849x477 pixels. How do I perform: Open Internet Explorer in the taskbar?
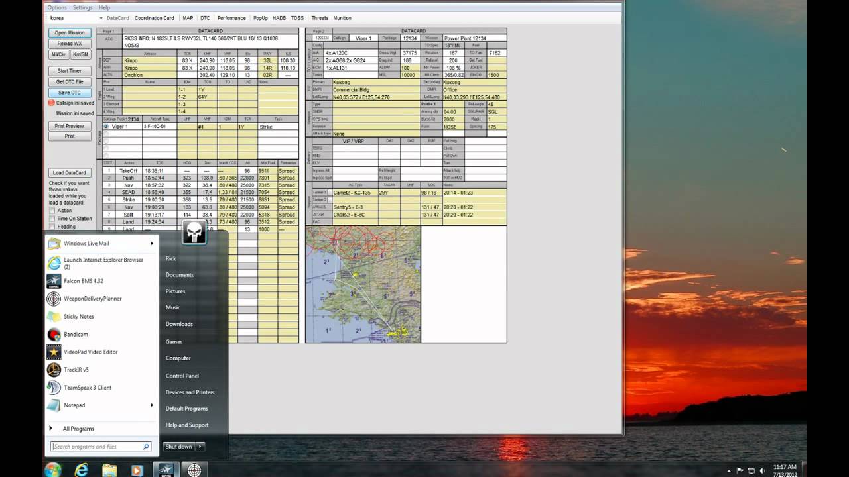[82, 470]
